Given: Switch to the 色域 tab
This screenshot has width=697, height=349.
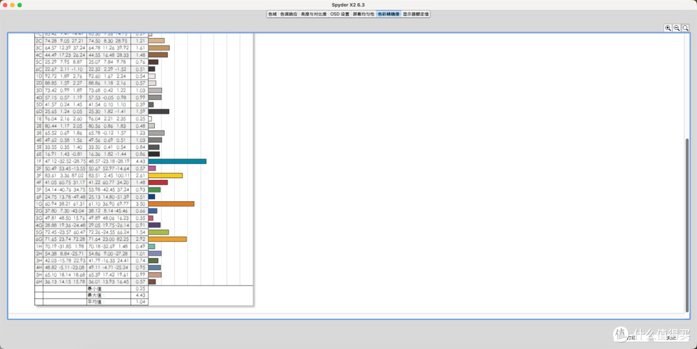Looking at the screenshot, I should click(272, 14).
